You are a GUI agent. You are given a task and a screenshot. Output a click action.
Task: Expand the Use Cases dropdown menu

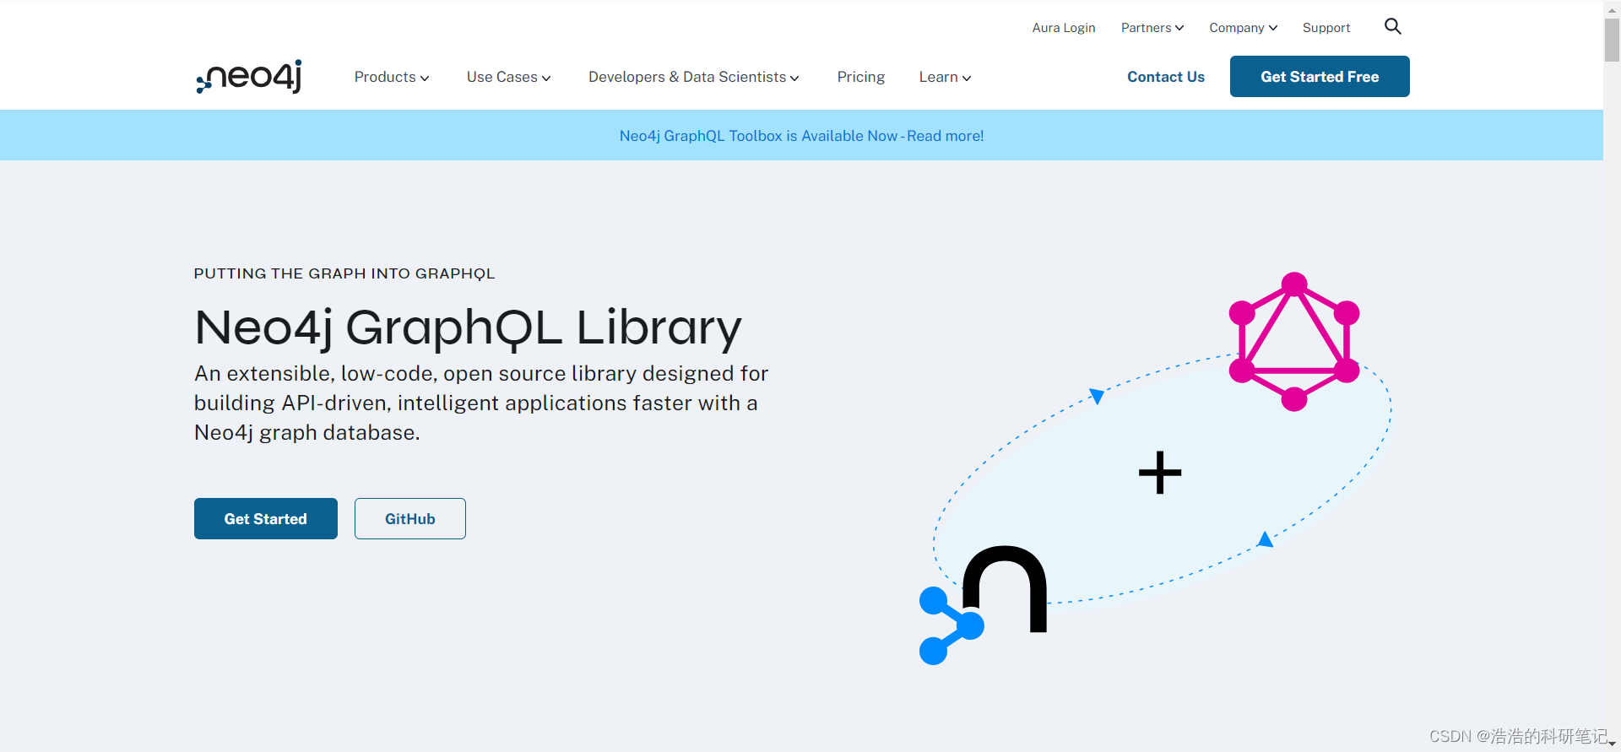509,77
